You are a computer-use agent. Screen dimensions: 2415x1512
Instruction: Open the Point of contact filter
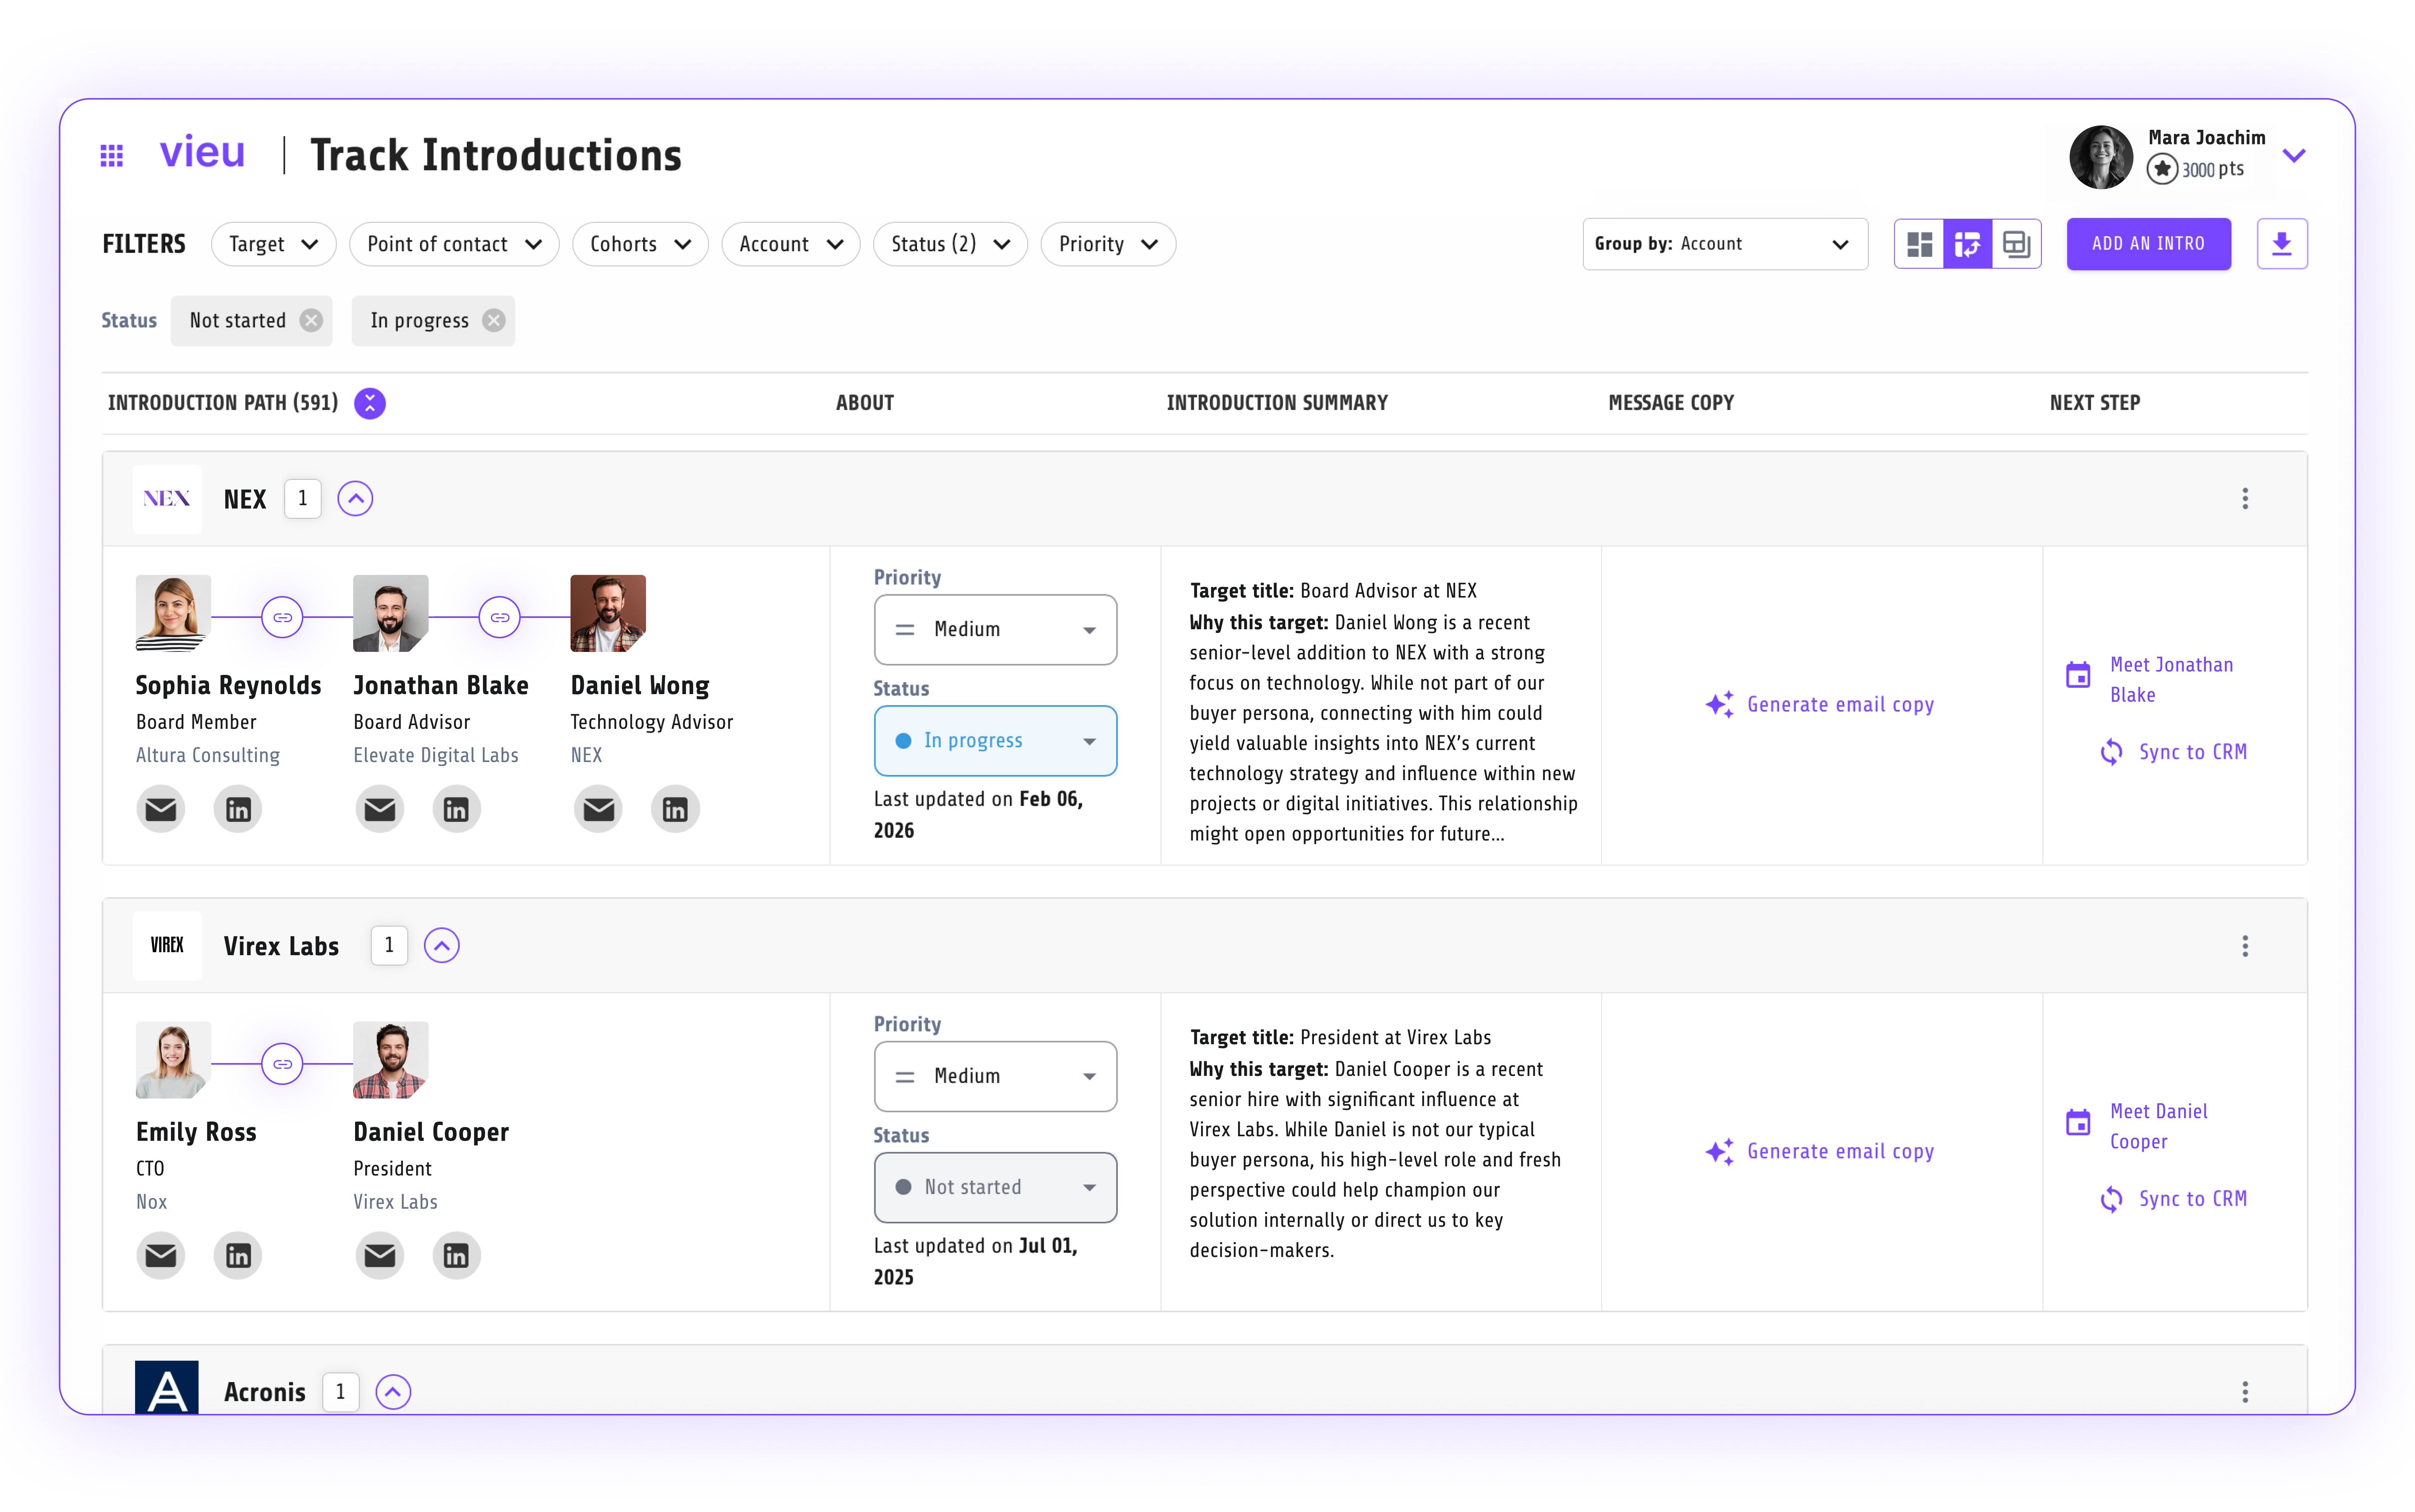tap(454, 244)
